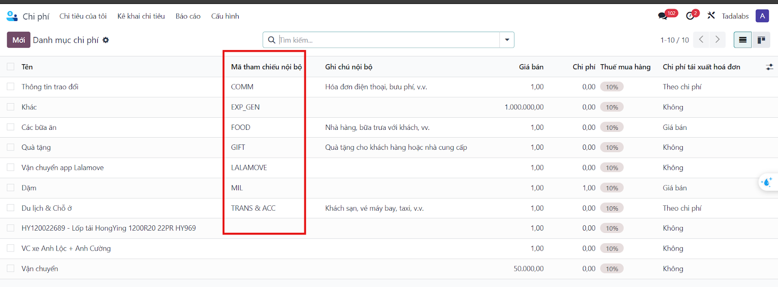
Task: Click the 1-10 / 10 pager counter
Action: 674,40
